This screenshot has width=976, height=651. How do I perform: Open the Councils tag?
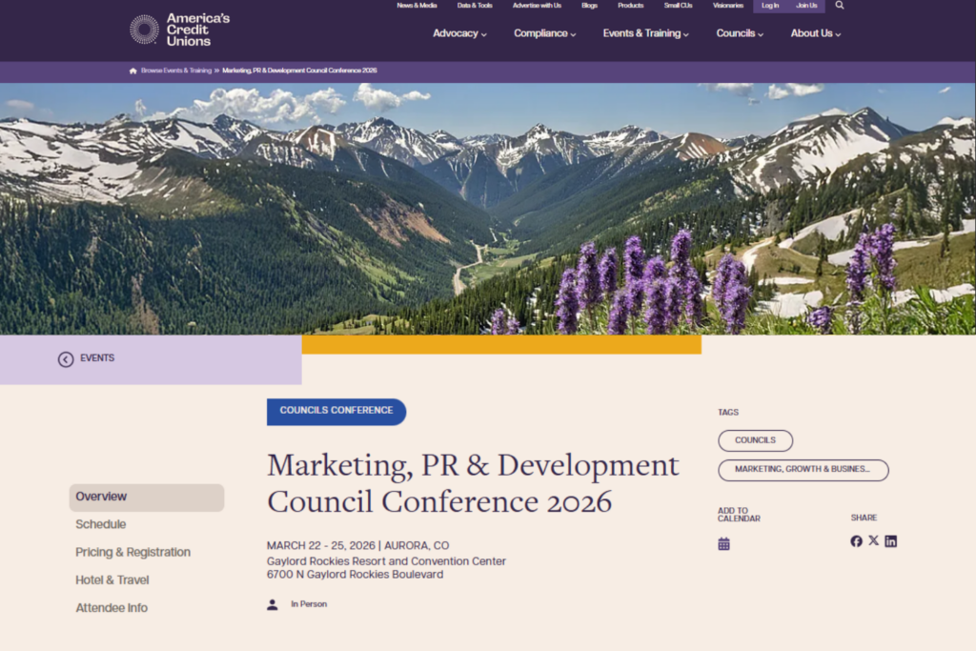(755, 440)
